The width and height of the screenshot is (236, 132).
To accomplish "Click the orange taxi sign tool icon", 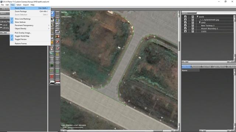I will point(58,37).
